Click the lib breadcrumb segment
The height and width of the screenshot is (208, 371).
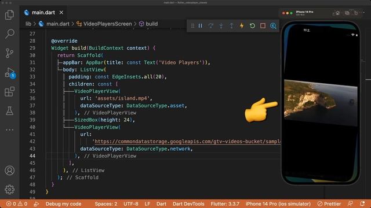(x=28, y=24)
